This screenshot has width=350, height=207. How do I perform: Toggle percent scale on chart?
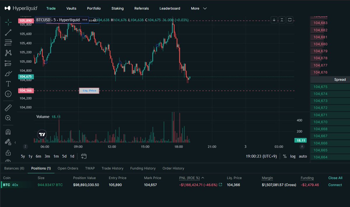point(285,156)
